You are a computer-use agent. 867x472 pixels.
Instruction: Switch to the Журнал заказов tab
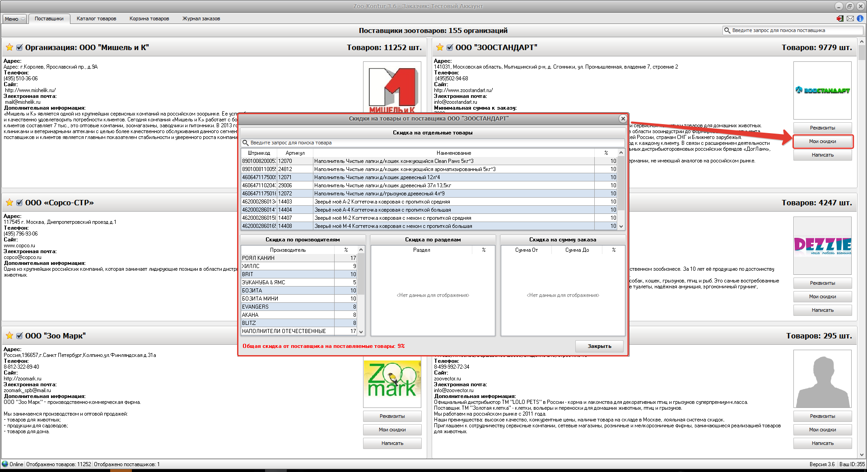[201, 19]
